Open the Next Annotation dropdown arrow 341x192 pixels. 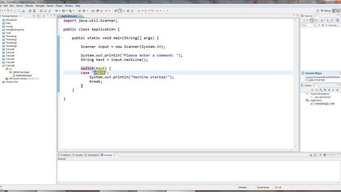142,11
